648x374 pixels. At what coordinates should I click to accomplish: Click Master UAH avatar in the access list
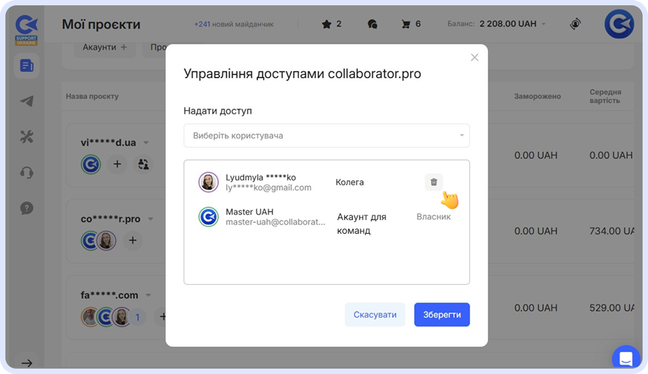coord(208,217)
